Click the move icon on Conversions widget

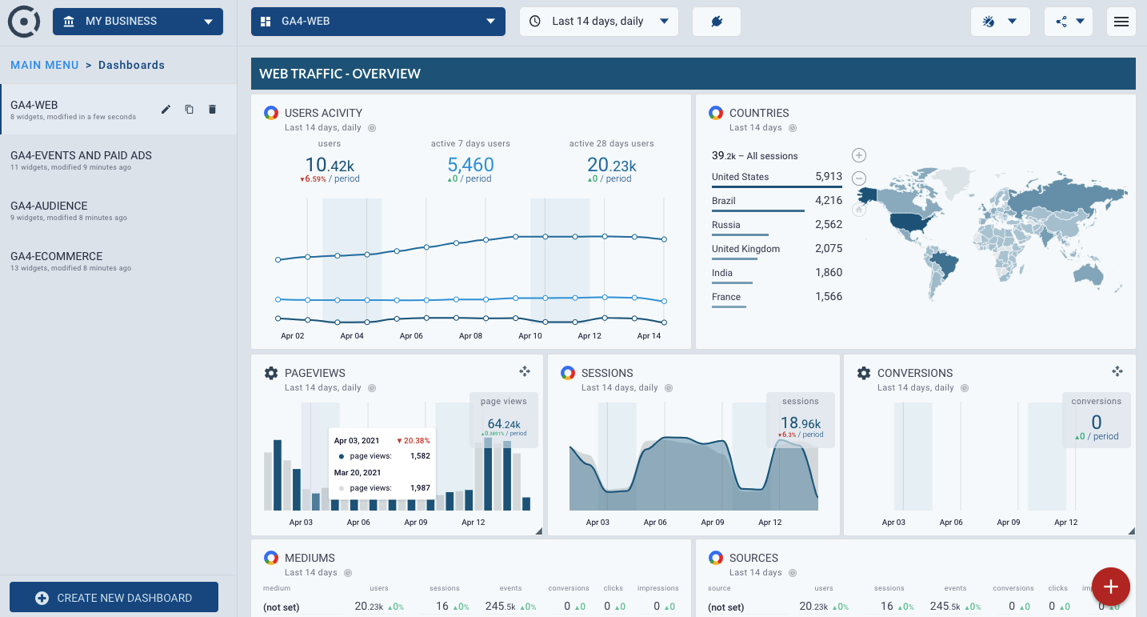click(x=1117, y=371)
